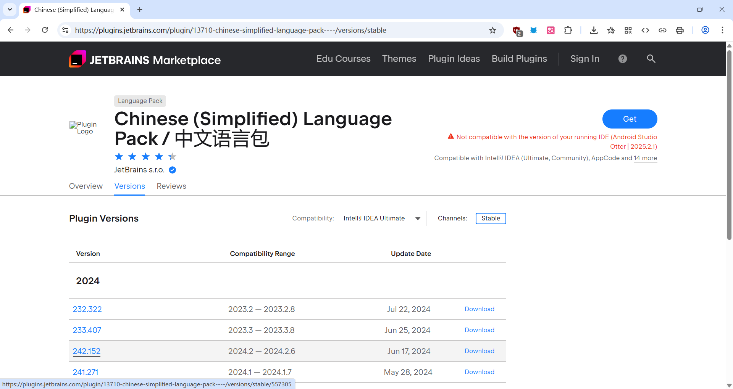
Task: Open the search magnifier icon in header
Action: click(651, 59)
